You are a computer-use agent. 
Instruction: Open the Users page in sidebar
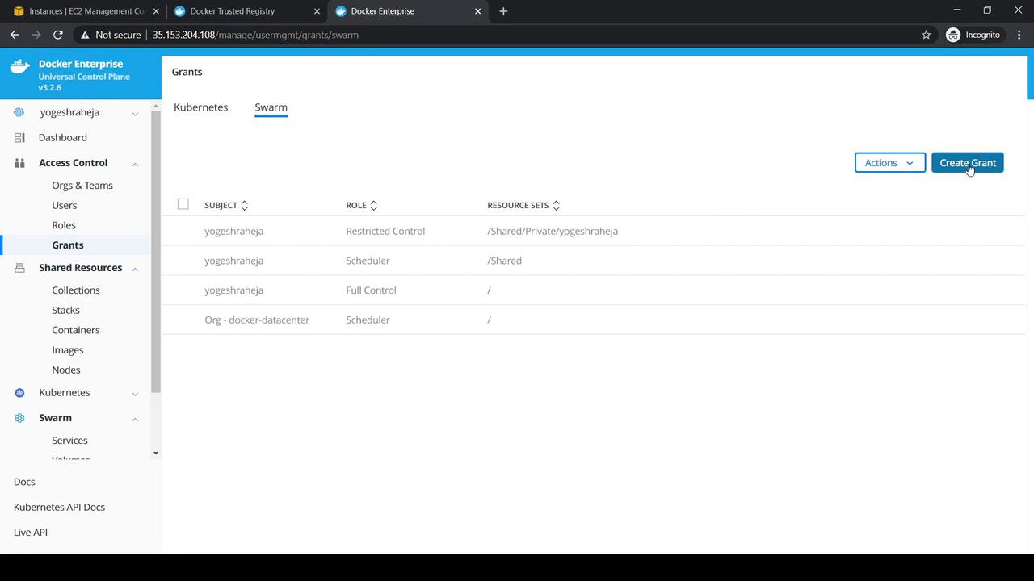(x=65, y=206)
